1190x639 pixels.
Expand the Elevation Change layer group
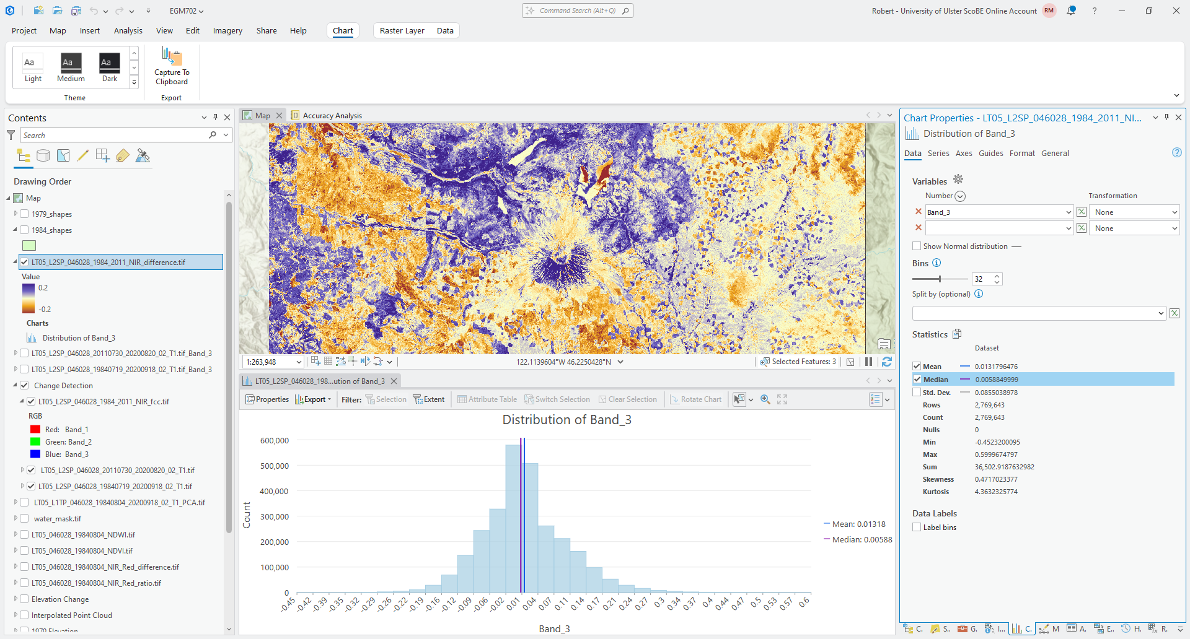tap(15, 599)
